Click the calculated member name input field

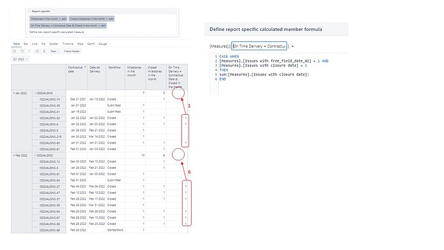click(x=259, y=46)
